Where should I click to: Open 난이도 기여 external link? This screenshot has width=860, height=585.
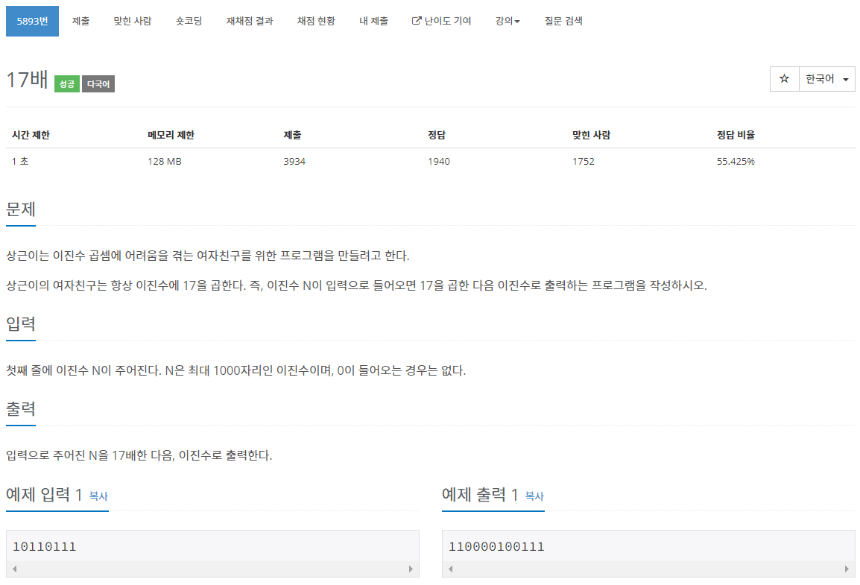441,21
